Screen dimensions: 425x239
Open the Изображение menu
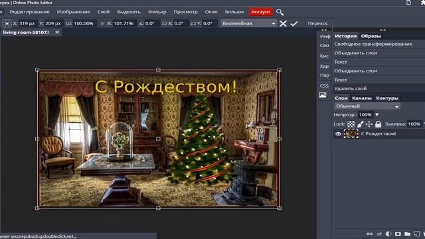point(74,12)
